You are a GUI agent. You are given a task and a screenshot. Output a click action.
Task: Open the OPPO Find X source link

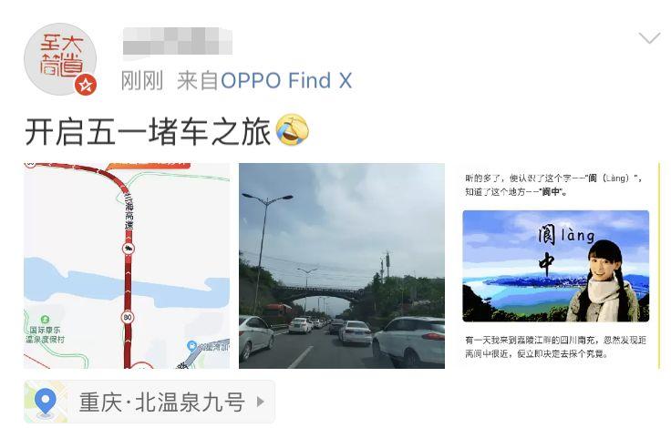286,80
